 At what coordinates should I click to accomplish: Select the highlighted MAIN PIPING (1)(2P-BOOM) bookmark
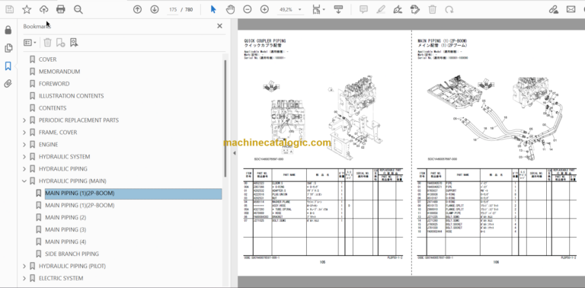(133, 194)
